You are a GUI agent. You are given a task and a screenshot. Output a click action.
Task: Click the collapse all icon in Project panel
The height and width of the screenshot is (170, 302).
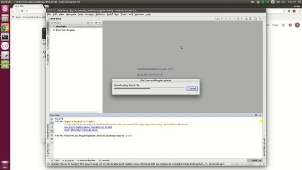pyautogui.click(x=92, y=23)
